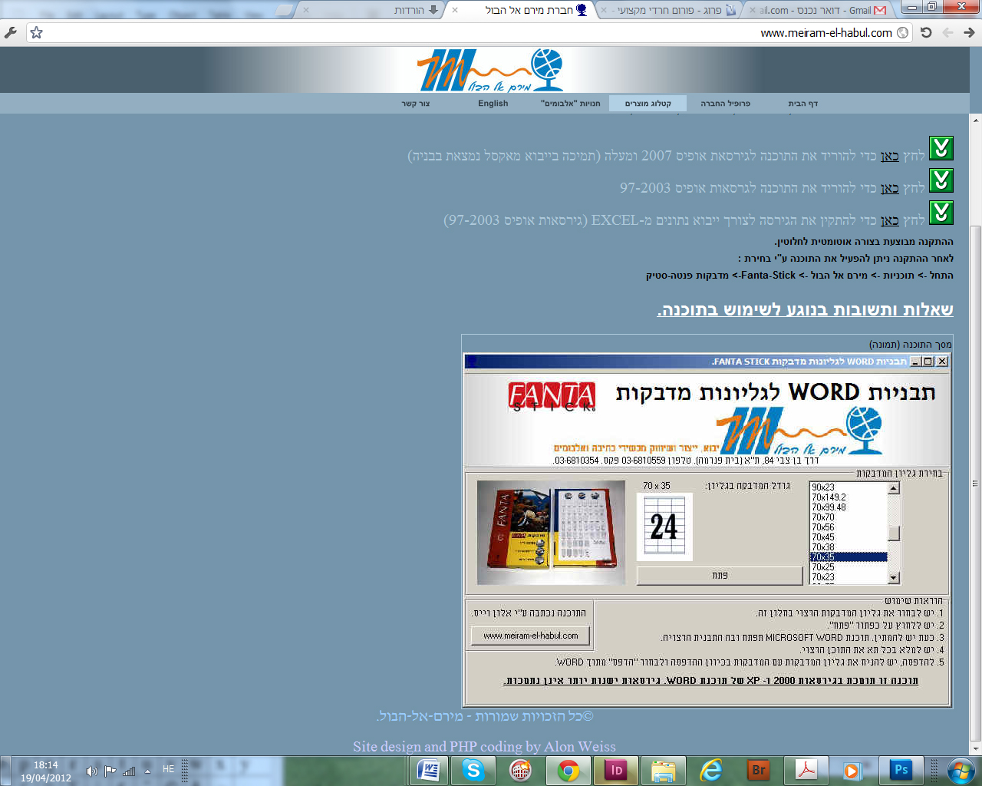This screenshot has width=982, height=786.
Task: Click the Meiram El-Habul logo in the header
Action: pyautogui.click(x=490, y=71)
